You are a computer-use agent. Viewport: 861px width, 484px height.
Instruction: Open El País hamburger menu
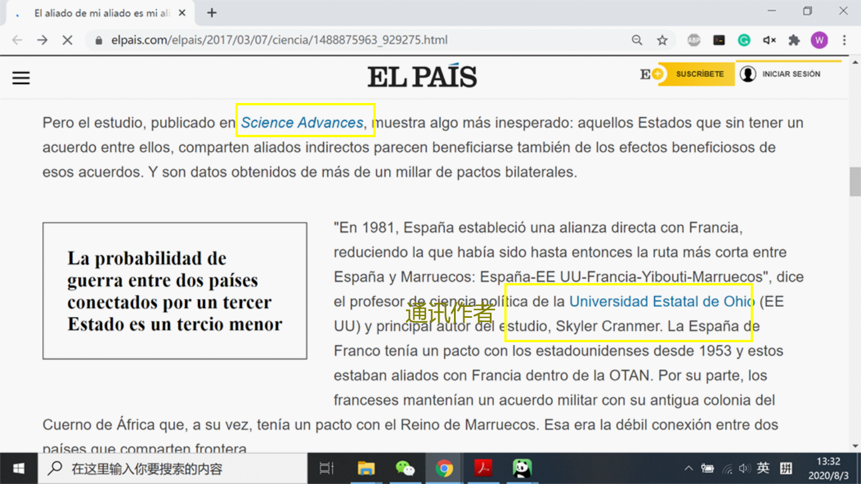tap(21, 78)
